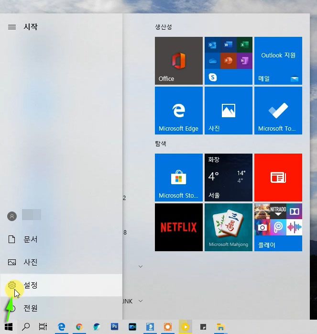
Task: Open the yellow play-button taskbar app
Action: coord(186,326)
